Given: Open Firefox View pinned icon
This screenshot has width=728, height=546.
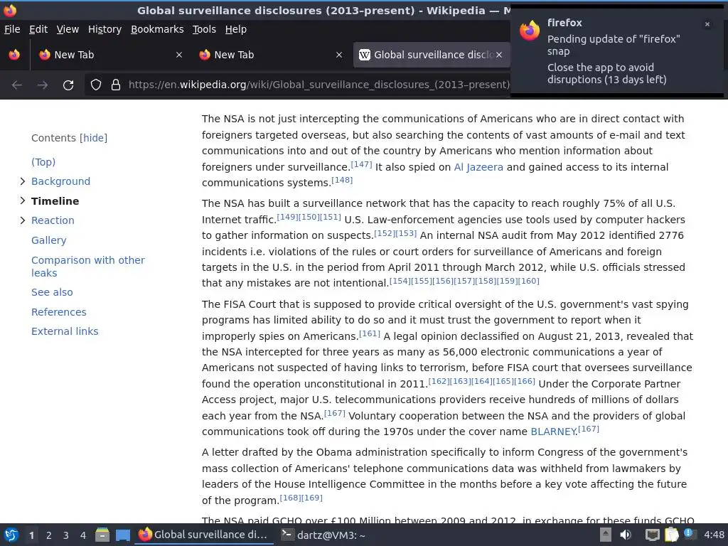Looking at the screenshot, I should point(14,55).
